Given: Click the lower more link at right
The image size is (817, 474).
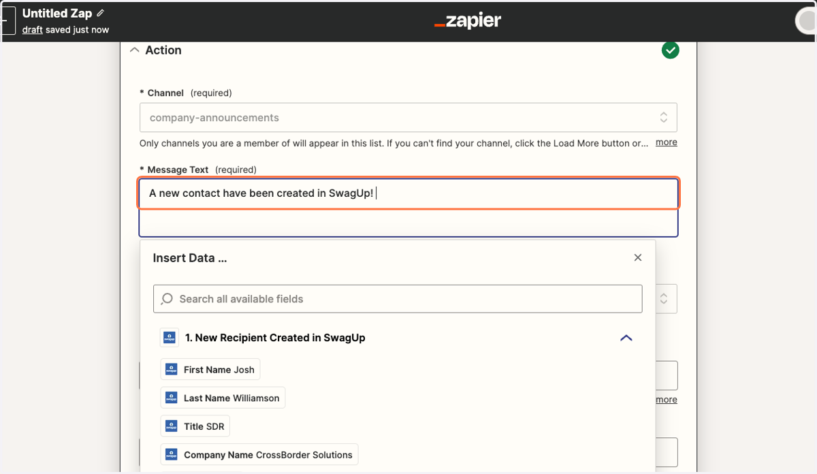Looking at the screenshot, I should [667, 400].
